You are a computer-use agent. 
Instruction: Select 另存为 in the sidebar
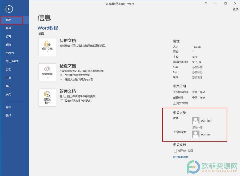coord(10,53)
